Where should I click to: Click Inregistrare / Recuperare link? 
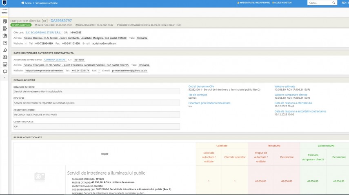254,3
